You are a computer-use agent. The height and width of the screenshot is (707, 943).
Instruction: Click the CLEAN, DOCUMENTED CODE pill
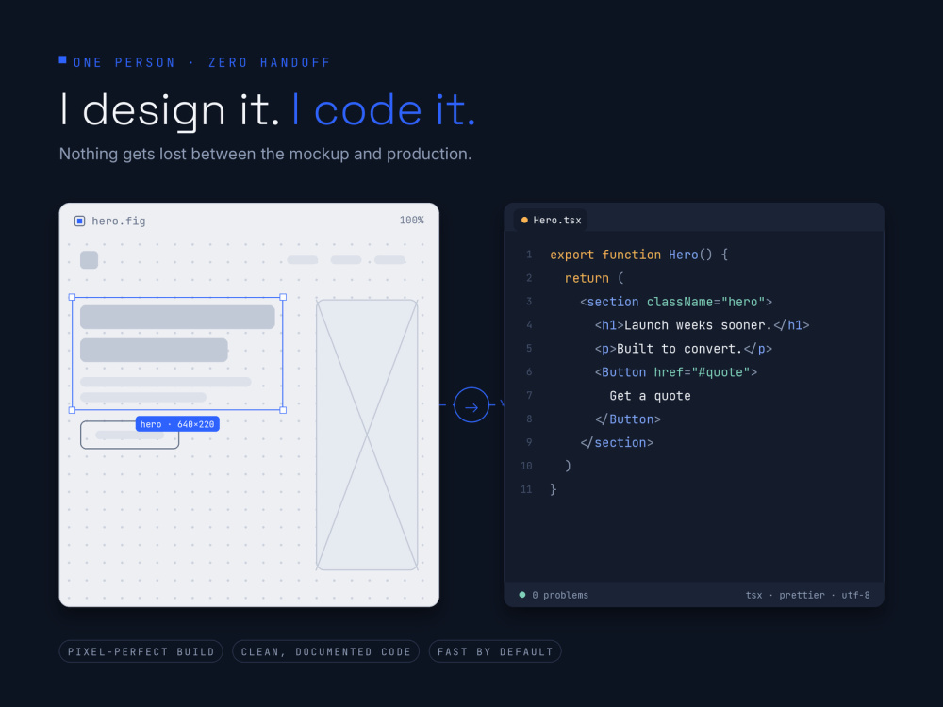(x=326, y=651)
